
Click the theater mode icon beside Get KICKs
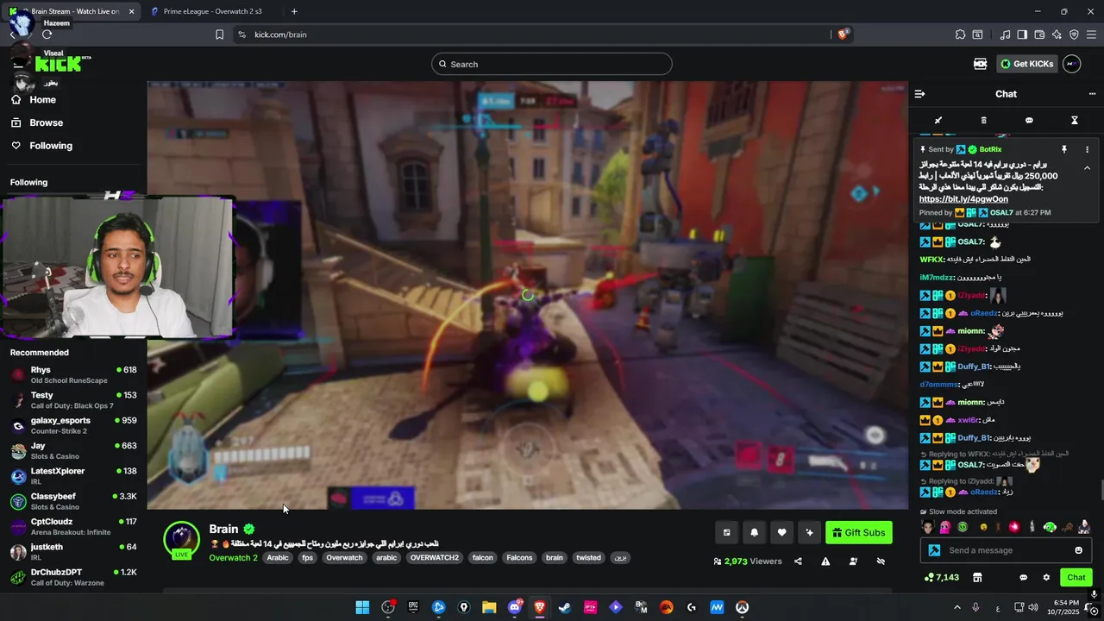pyautogui.click(x=980, y=64)
